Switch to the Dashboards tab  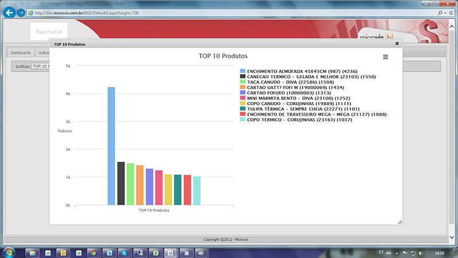(x=21, y=52)
